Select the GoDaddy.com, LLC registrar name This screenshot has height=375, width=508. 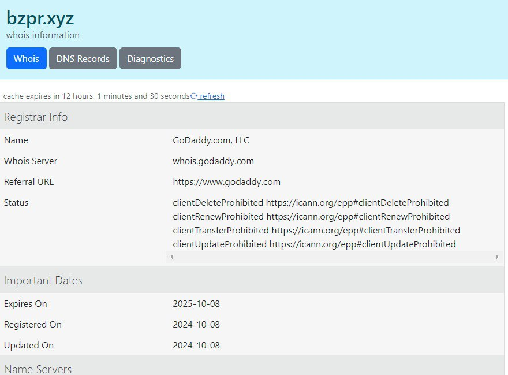211,140
